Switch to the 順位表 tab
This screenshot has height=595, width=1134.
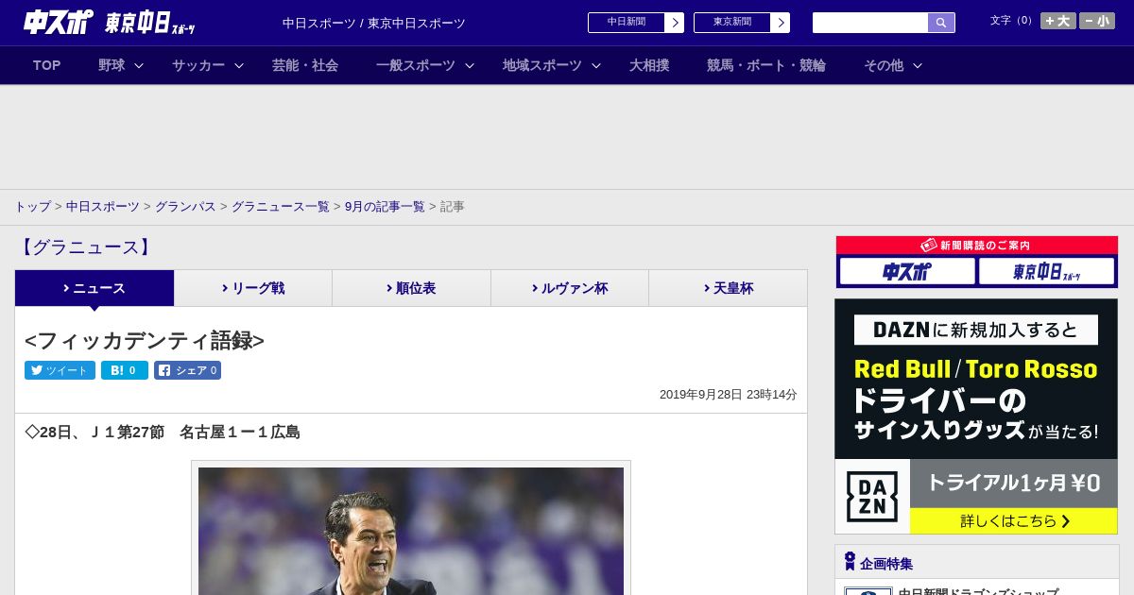[x=411, y=288]
